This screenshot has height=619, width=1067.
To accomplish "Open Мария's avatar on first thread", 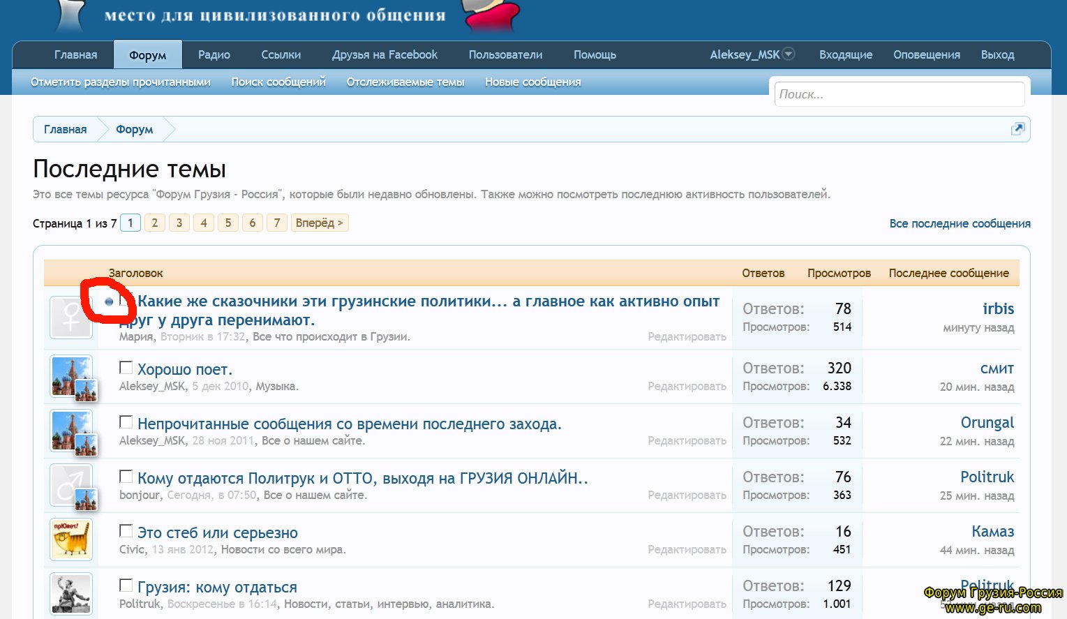I will (71, 318).
